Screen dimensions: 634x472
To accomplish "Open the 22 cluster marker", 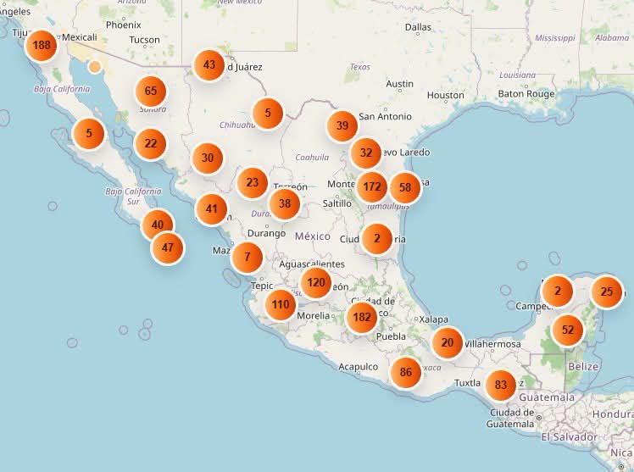I will click(x=150, y=144).
